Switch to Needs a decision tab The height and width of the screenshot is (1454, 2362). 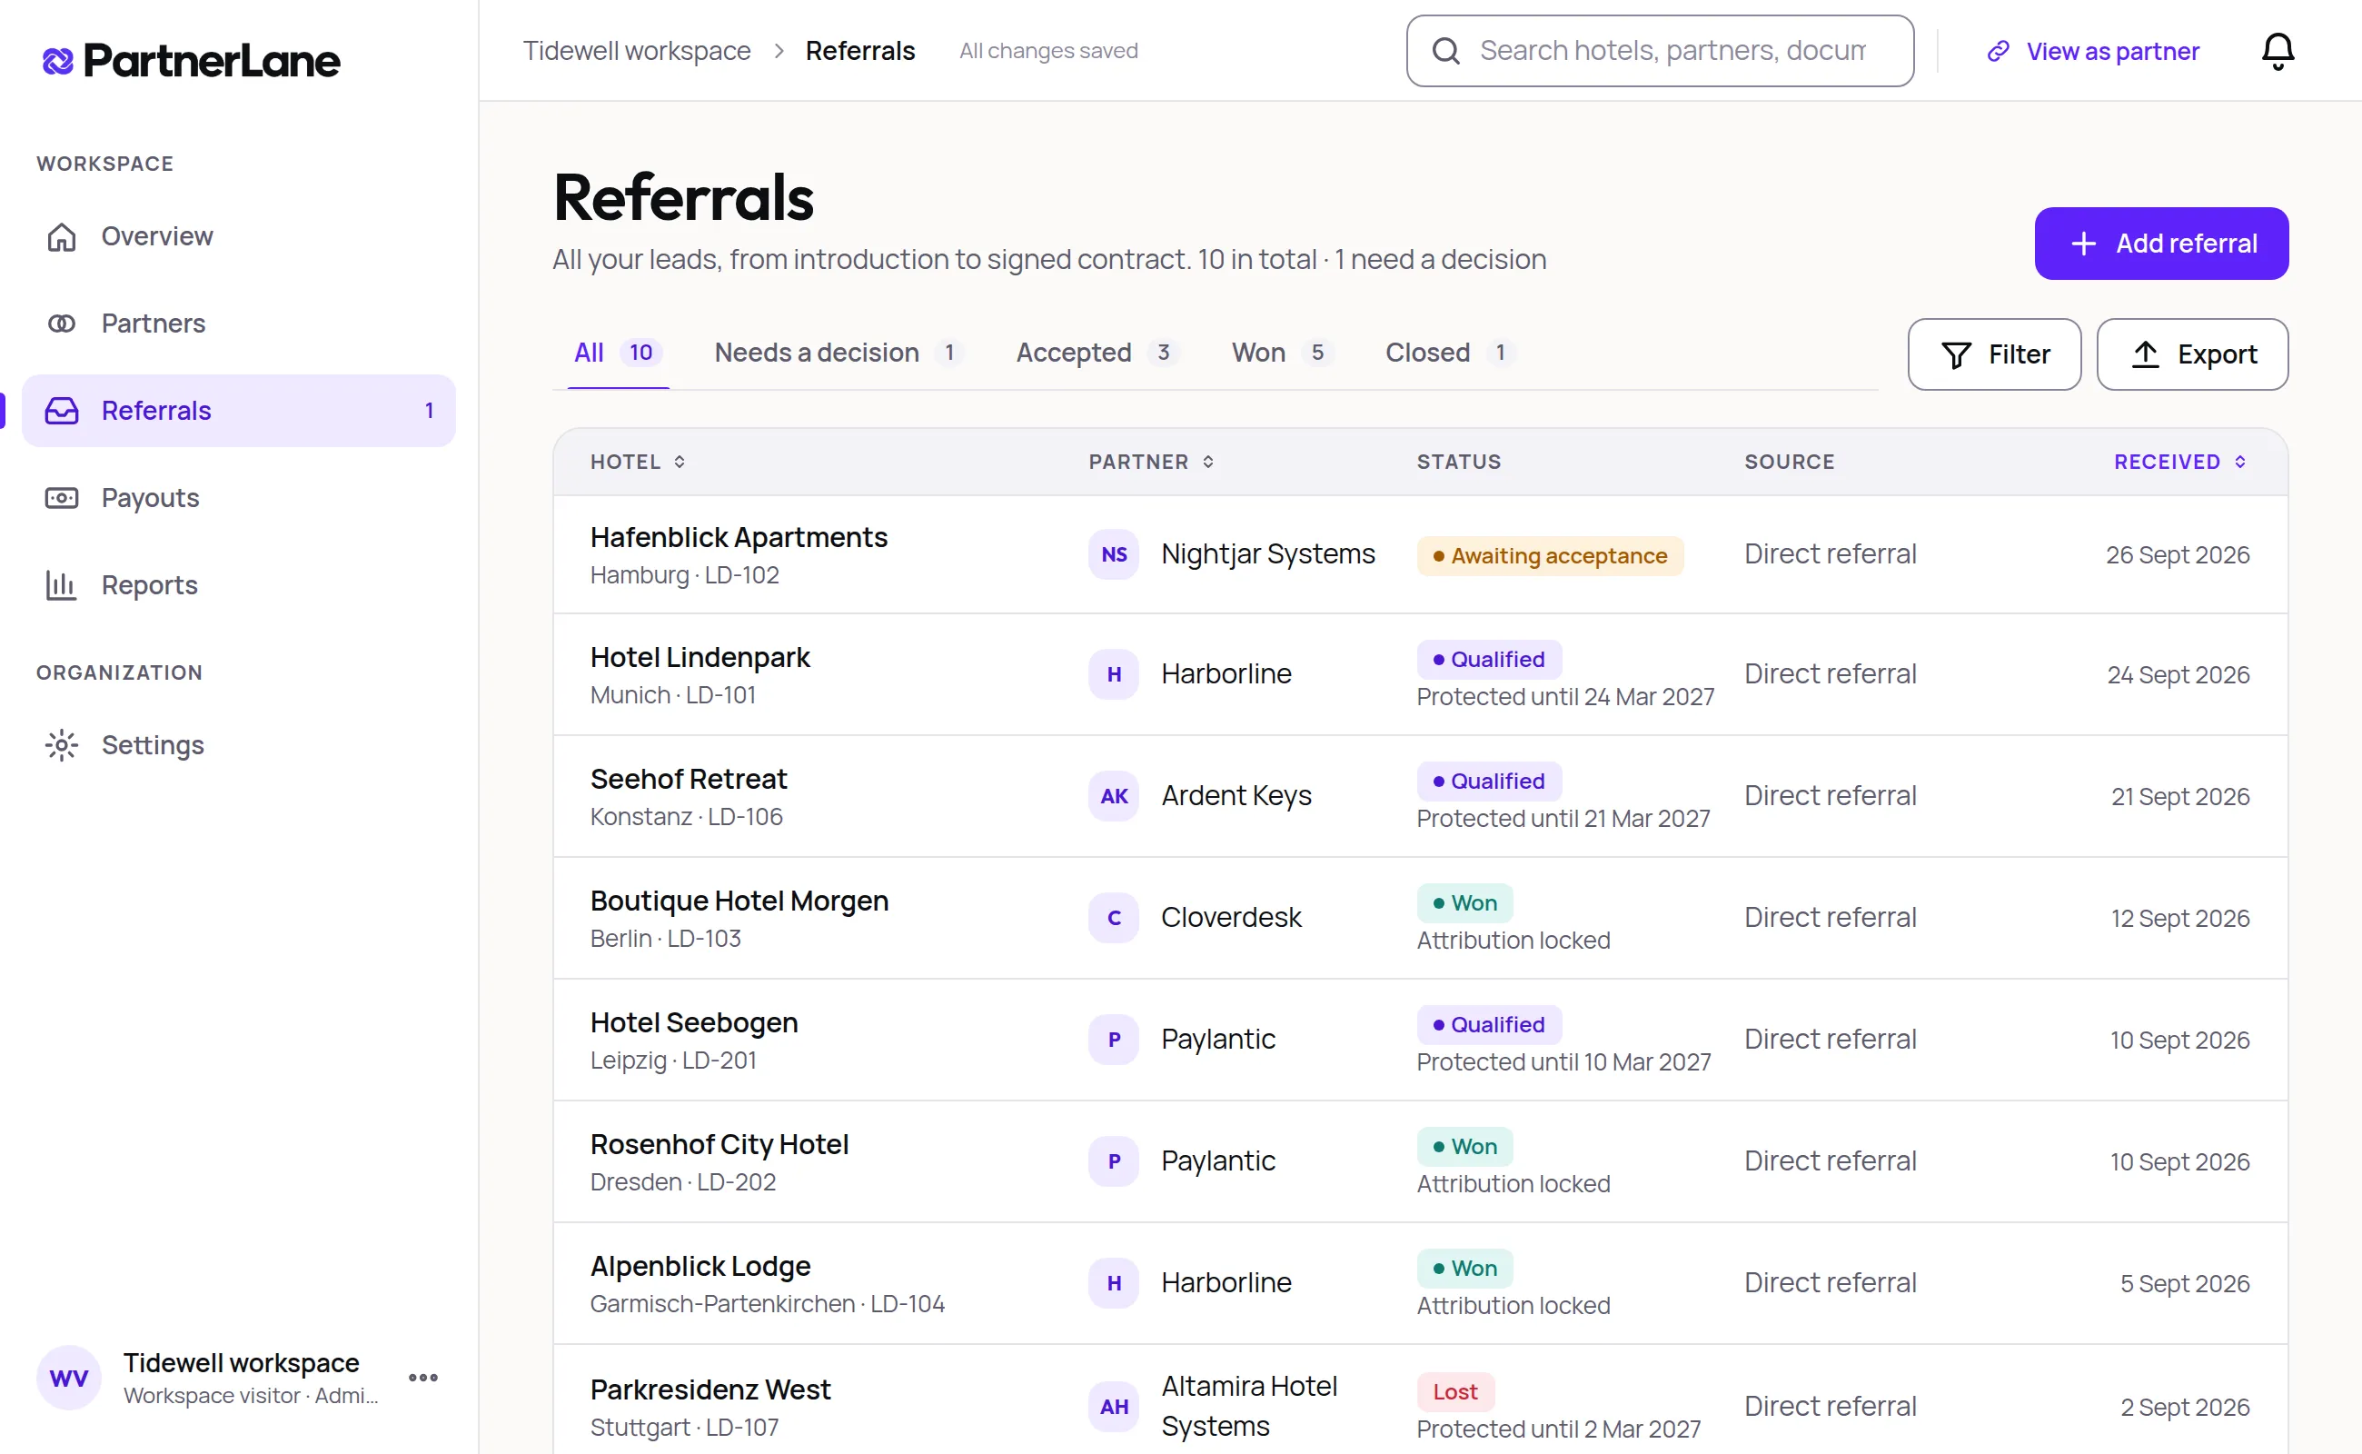pyautogui.click(x=839, y=353)
